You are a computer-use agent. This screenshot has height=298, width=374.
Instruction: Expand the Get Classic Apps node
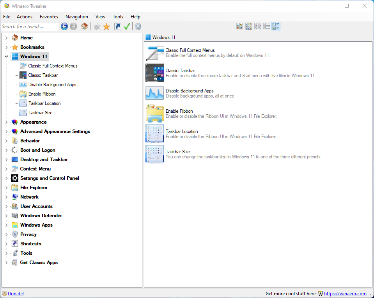(7, 263)
